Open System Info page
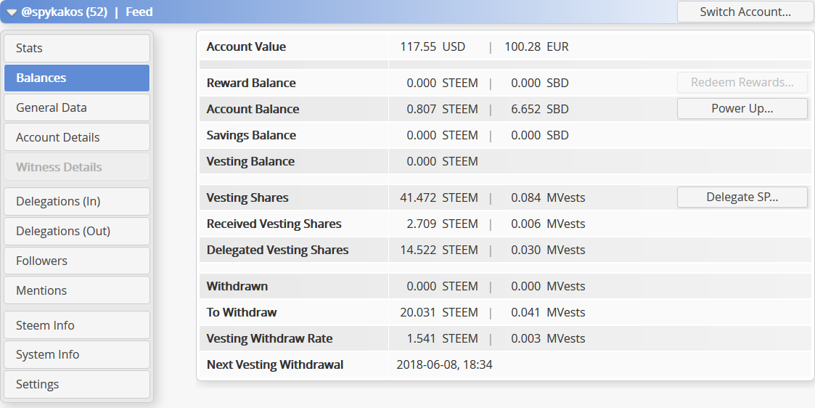The height and width of the screenshot is (408, 815). (x=77, y=354)
